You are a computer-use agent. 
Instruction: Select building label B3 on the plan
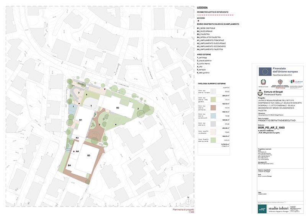pos(88,155)
